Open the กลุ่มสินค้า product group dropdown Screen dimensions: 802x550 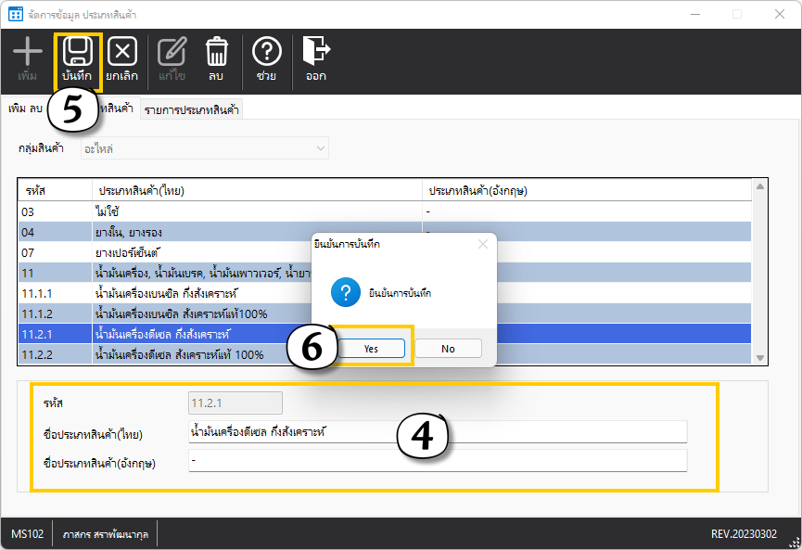click(x=204, y=148)
